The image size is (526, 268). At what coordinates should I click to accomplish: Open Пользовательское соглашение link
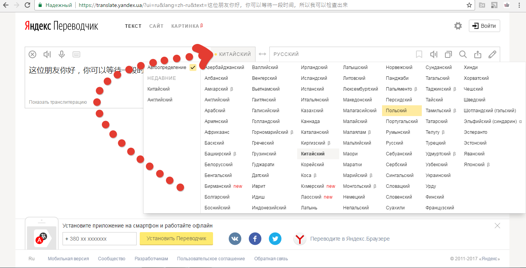pyautogui.click(x=211, y=259)
